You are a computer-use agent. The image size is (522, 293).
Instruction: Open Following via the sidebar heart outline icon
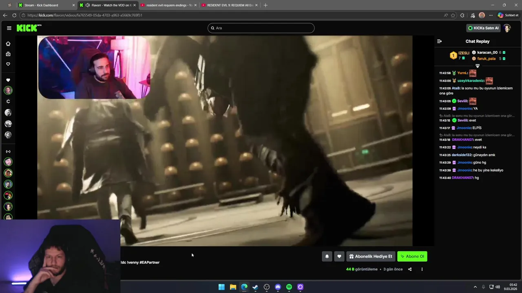[x=8, y=64]
